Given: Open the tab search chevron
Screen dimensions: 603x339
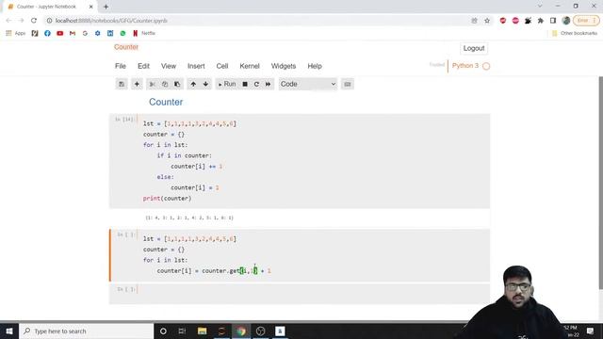Looking at the screenshot, I should 540,7.
